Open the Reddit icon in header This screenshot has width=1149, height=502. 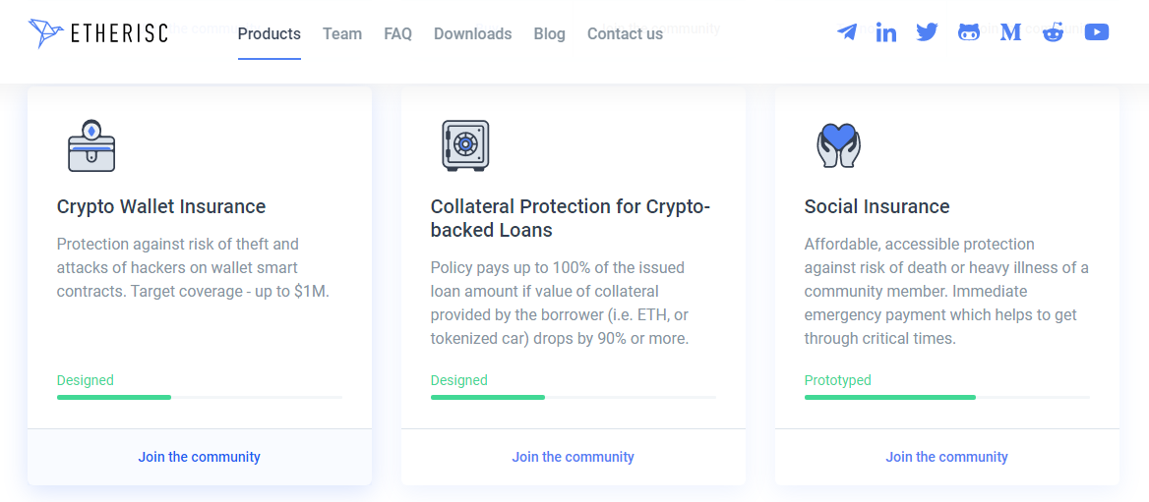(1054, 32)
